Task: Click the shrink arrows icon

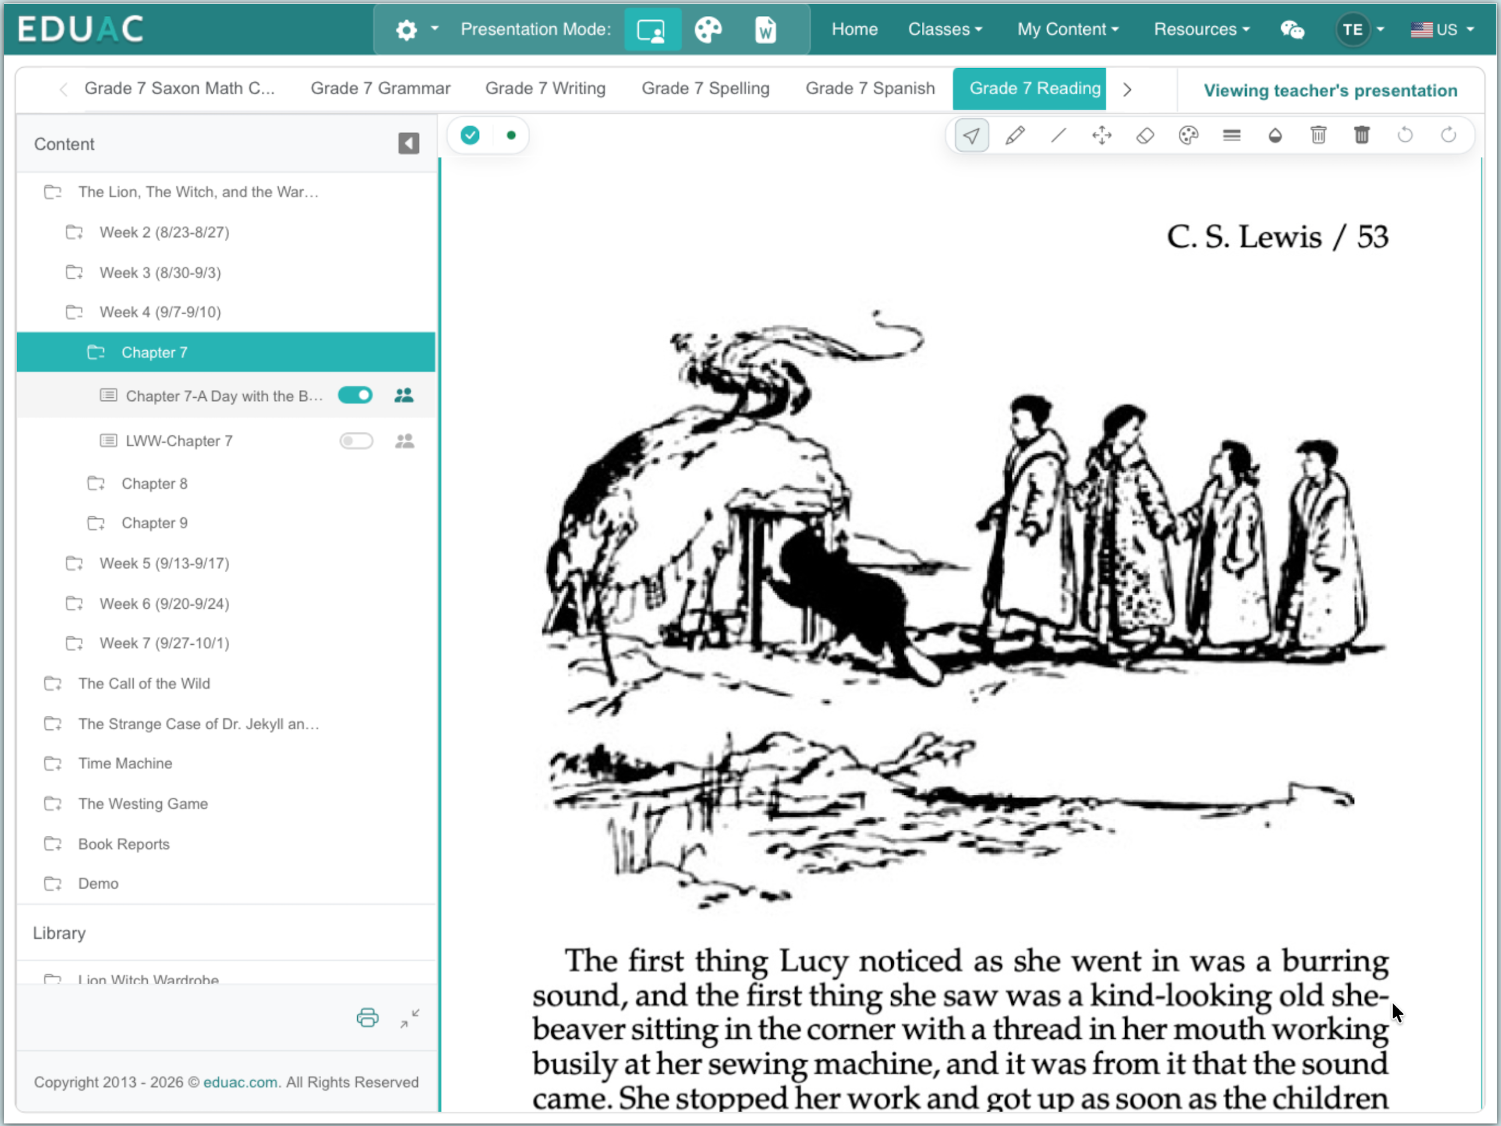Action: (410, 1017)
